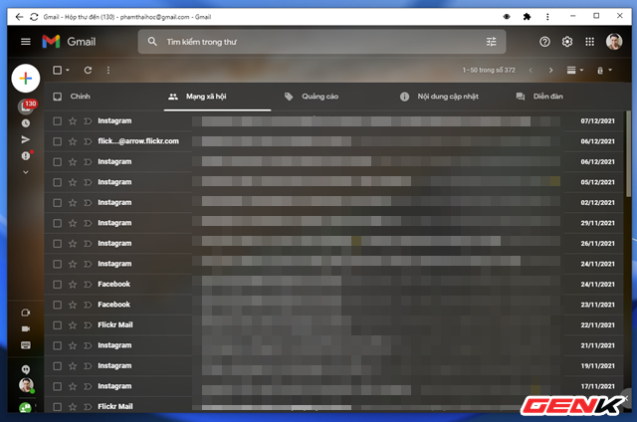Open the Instagram email dated 19/11/2021

(x=333, y=366)
